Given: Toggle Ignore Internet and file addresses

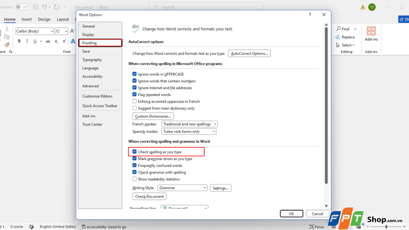Looking at the screenshot, I should click(134, 87).
